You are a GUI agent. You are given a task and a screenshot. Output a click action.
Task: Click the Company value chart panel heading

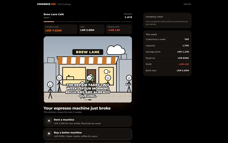point(154,17)
